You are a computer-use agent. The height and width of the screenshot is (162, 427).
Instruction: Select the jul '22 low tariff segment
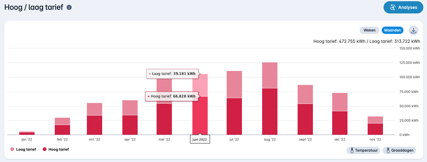234,84
